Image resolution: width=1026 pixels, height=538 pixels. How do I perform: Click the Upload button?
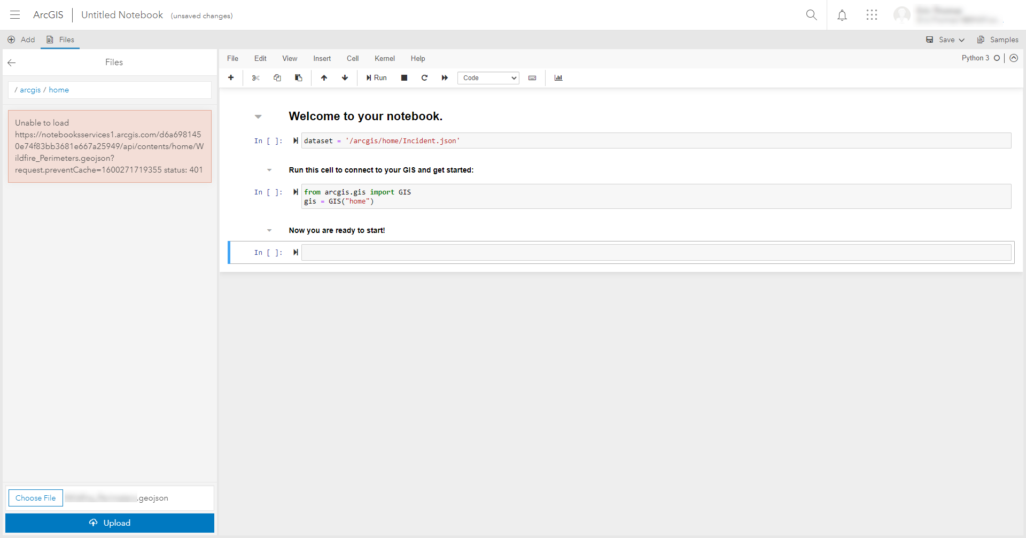pos(110,523)
